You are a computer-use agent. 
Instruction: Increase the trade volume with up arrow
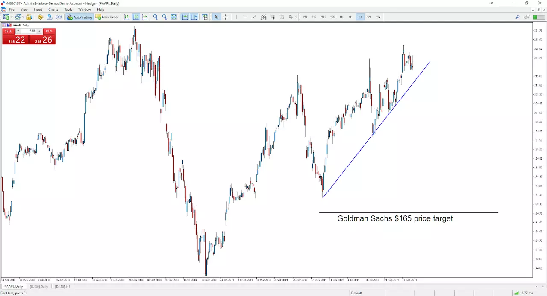40,31
